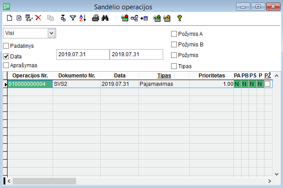Open the filter funnel tool
This screenshot has width=283, height=188.
(x=73, y=18)
